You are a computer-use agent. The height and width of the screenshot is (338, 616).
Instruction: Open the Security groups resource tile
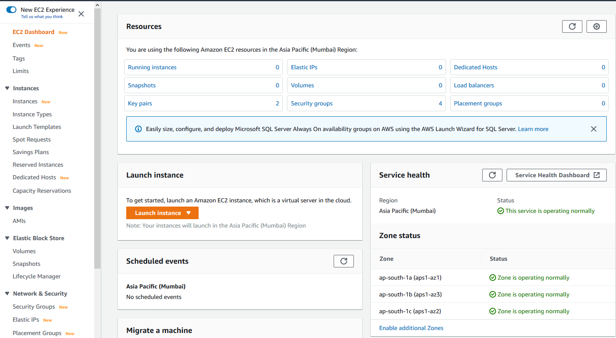click(311, 103)
